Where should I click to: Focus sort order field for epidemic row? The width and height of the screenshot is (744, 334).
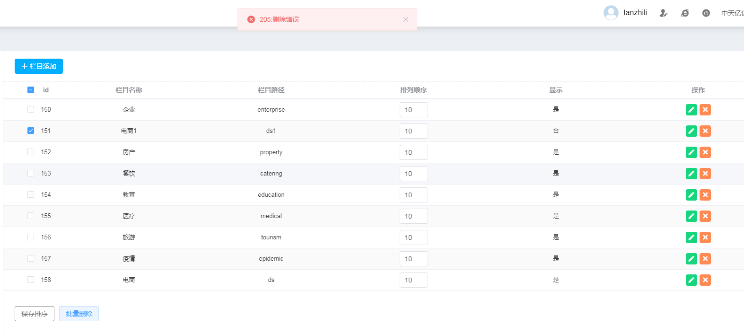click(414, 259)
